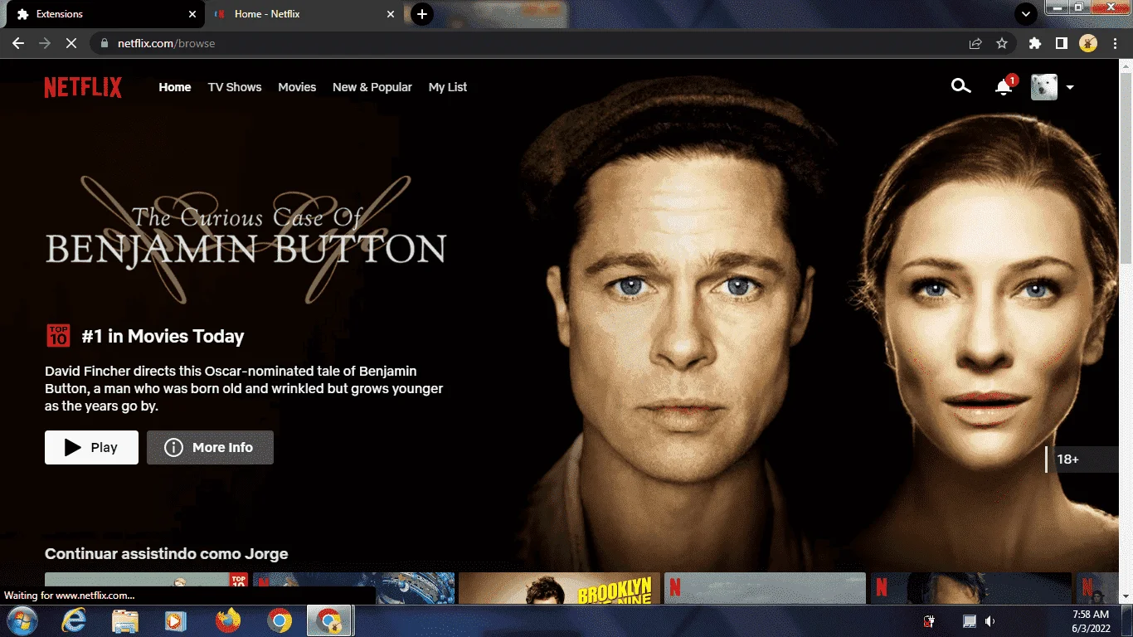Open Windows Media Player from taskbar
The height and width of the screenshot is (637, 1133).
pyautogui.click(x=176, y=620)
